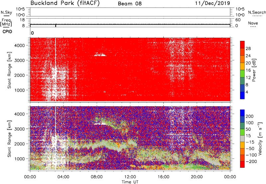Click the Nave legend label
The height and width of the screenshot is (184, 266).
[x=253, y=23]
